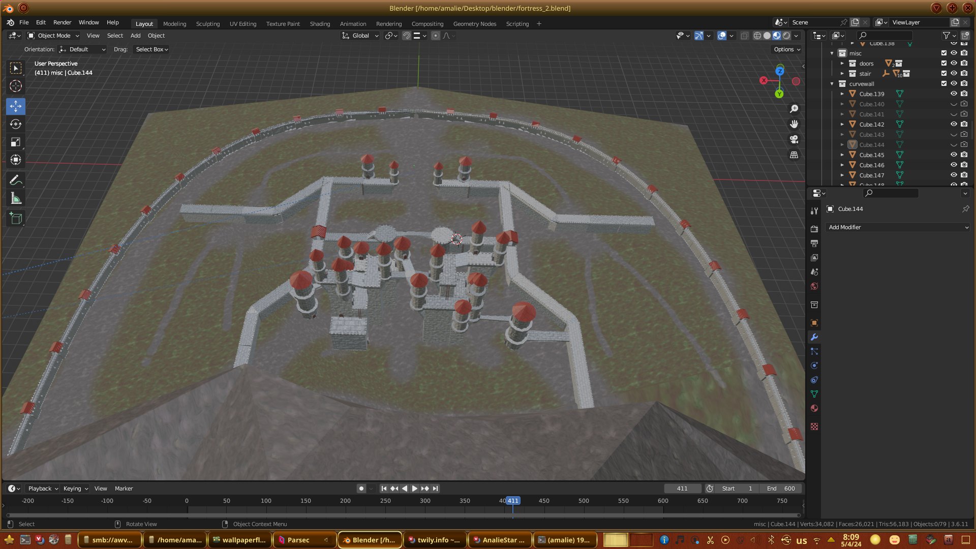976x549 pixels.
Task: Select the Measure tool
Action: 16,199
